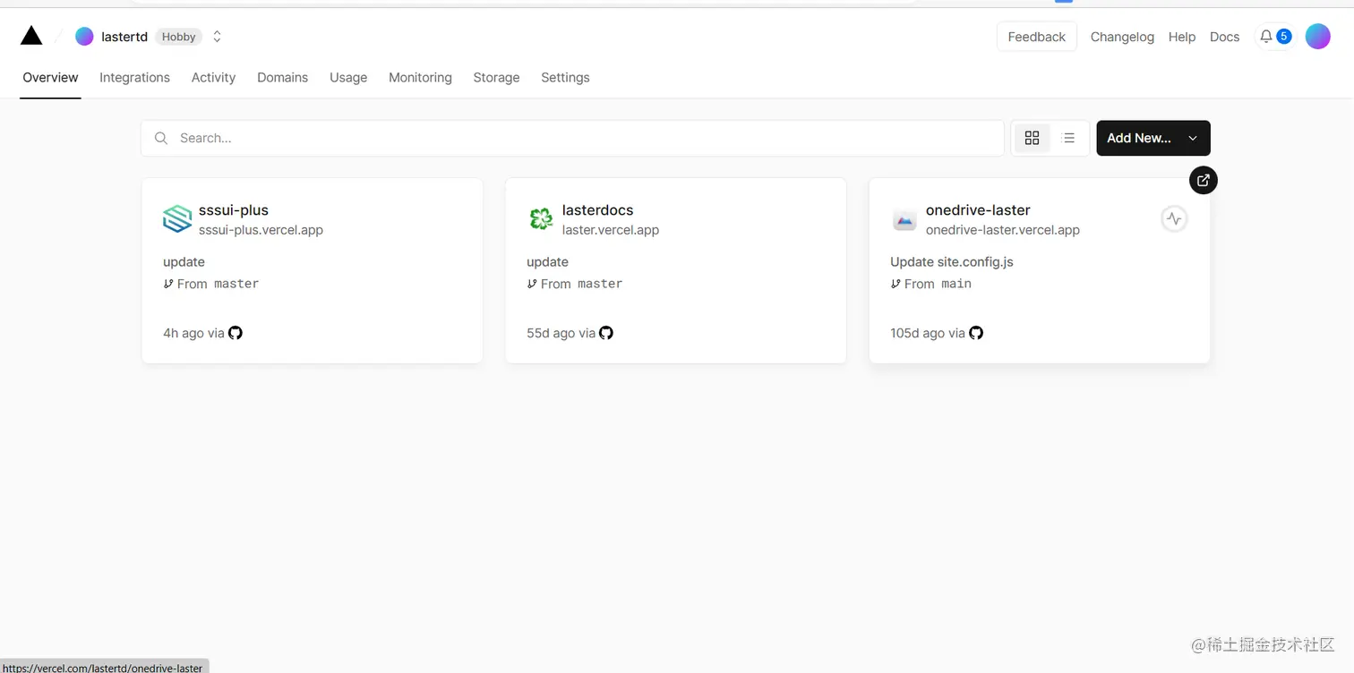Viewport: 1354px width, 673px height.
Task: Click '105d ago via' timestamp text
Action: point(928,333)
